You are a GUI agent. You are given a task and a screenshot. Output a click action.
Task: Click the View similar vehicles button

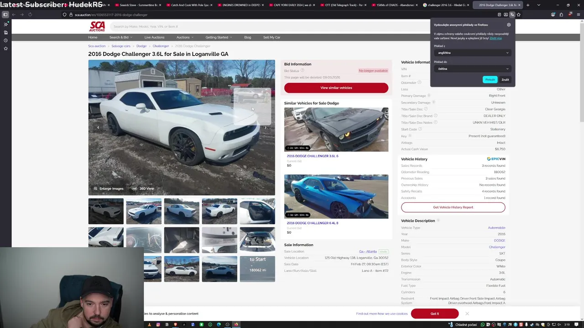click(x=336, y=88)
